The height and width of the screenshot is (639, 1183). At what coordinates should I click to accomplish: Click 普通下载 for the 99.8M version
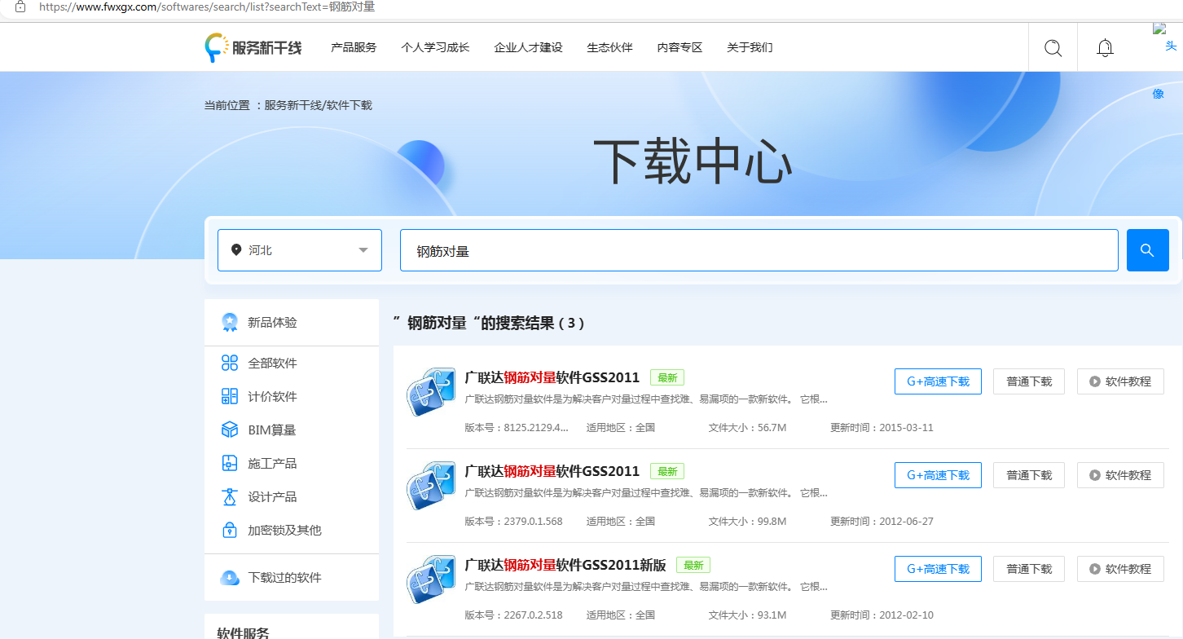coord(1029,475)
